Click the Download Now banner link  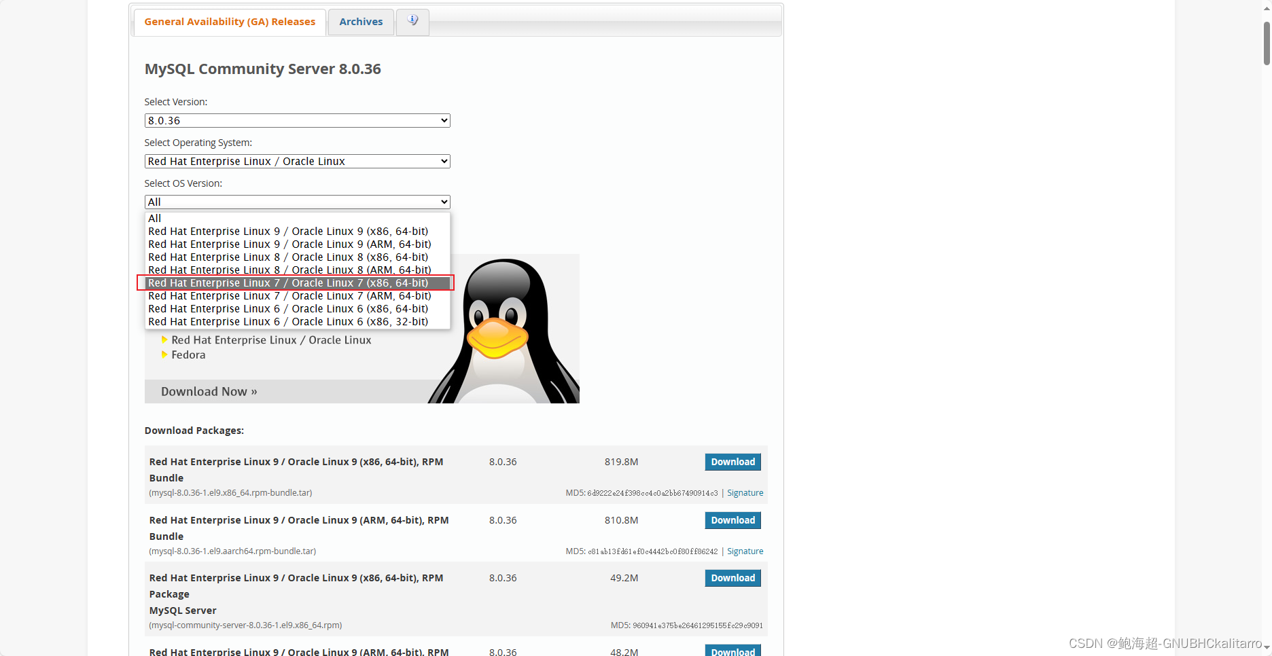(209, 392)
